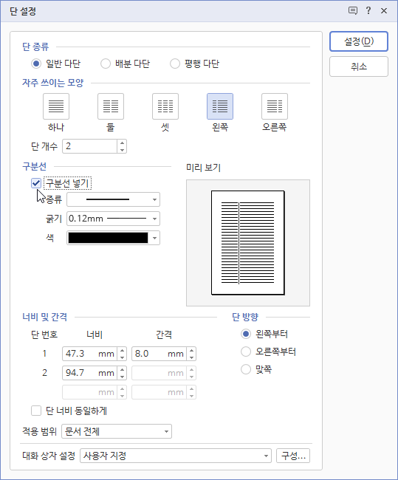The height and width of the screenshot is (480, 398).
Task: Open the 종류 line style dropdown
Action: coord(113,199)
